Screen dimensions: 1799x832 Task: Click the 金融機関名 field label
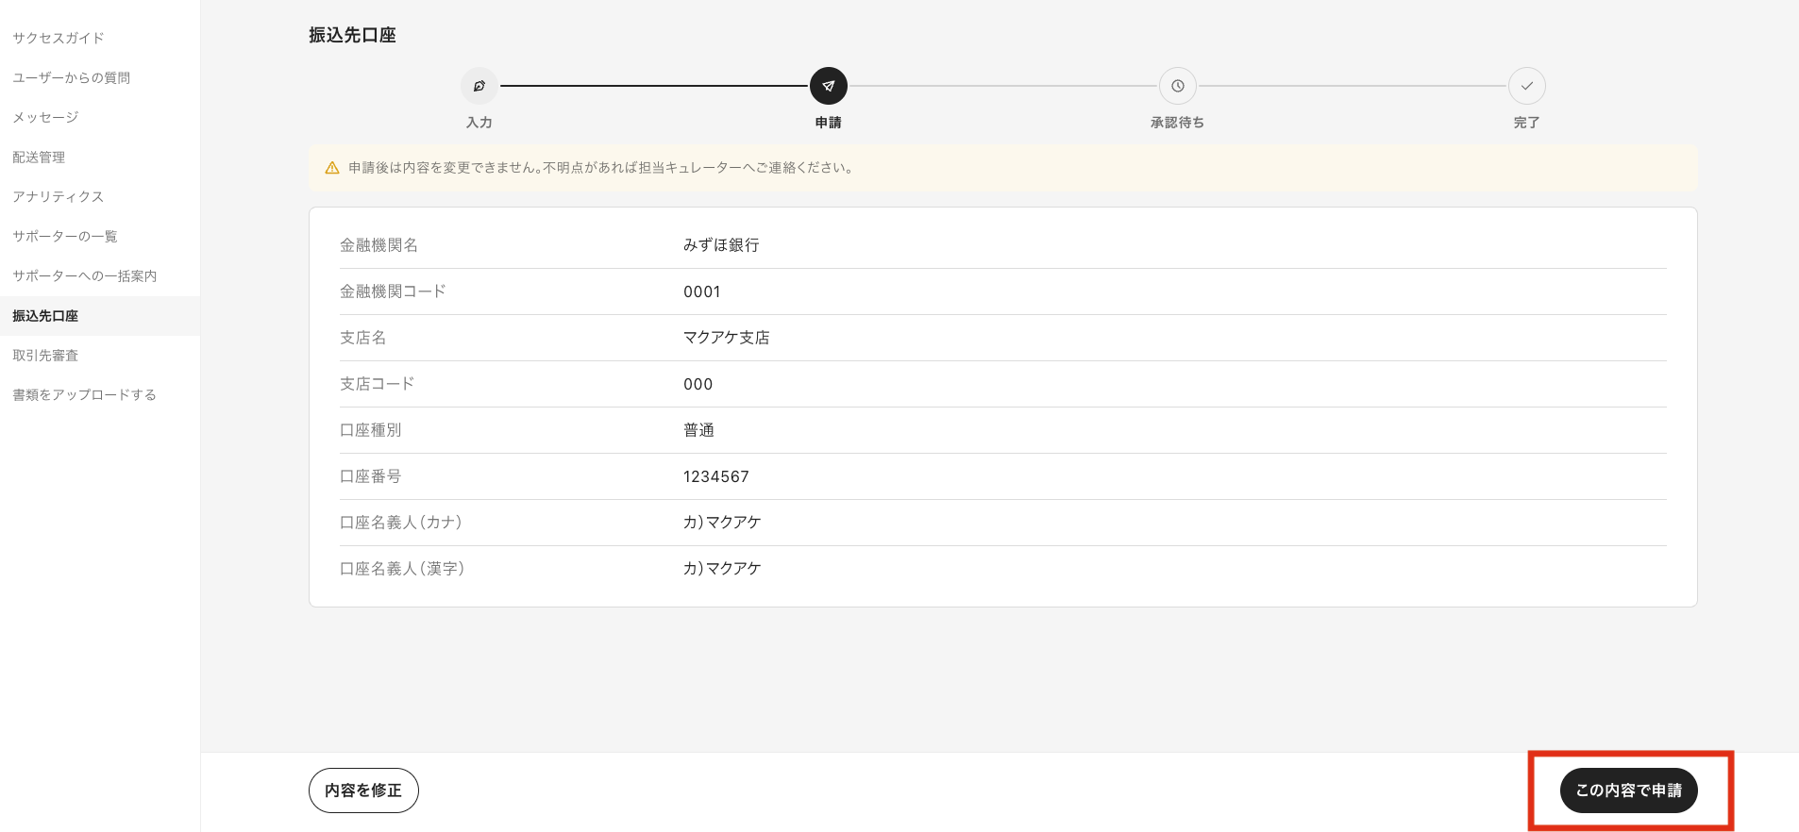click(x=379, y=245)
